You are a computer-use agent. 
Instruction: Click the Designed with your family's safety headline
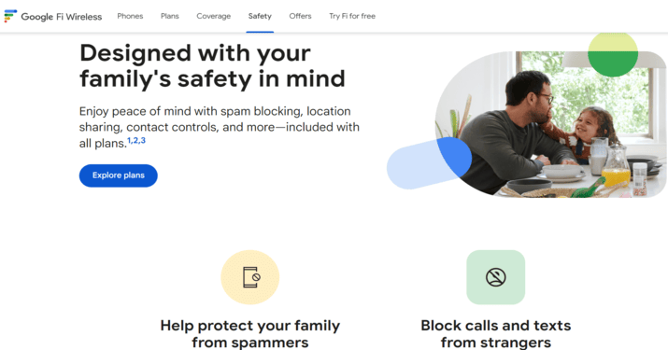212,66
